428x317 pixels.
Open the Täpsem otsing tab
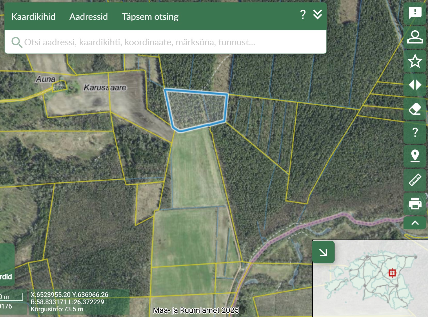[x=150, y=17]
